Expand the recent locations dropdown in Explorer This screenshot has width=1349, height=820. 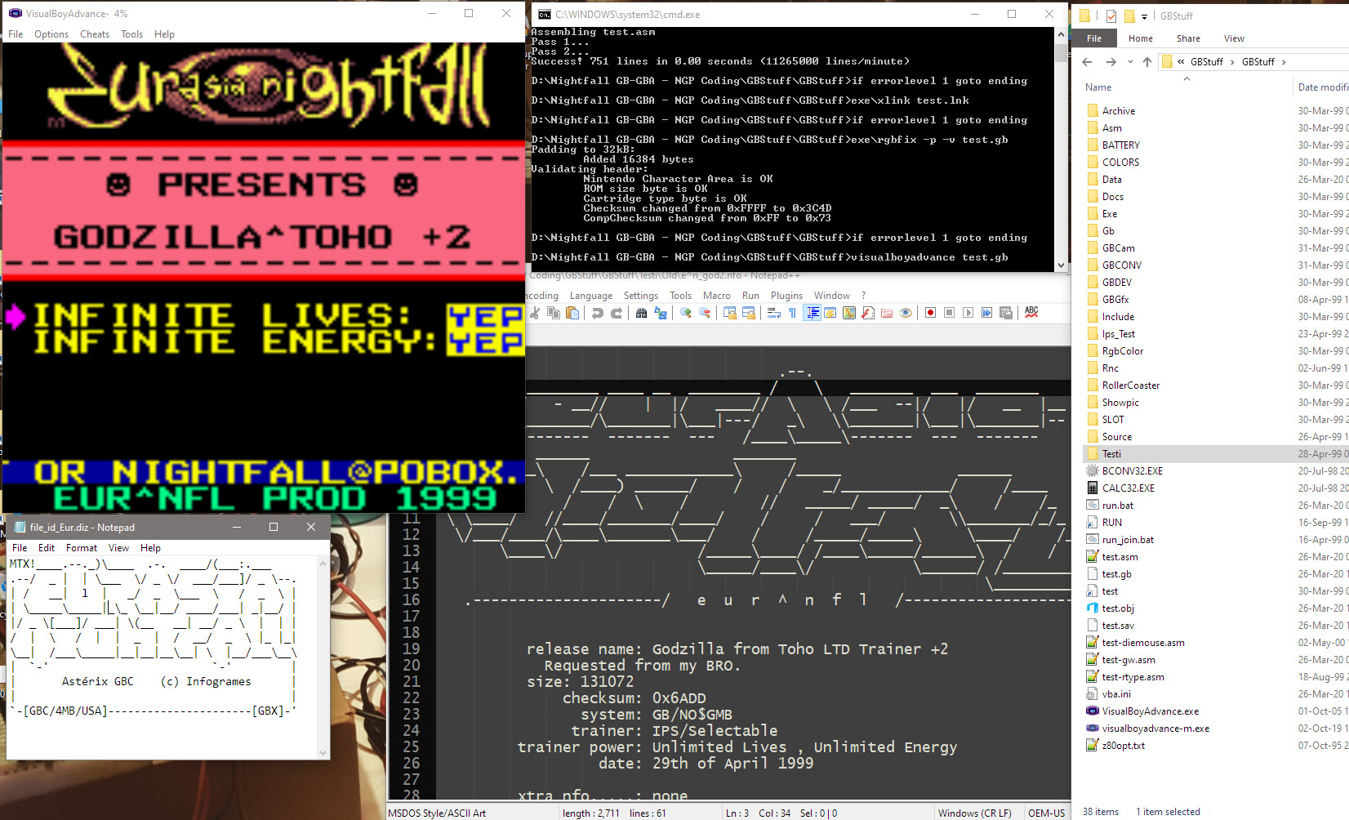click(1130, 62)
